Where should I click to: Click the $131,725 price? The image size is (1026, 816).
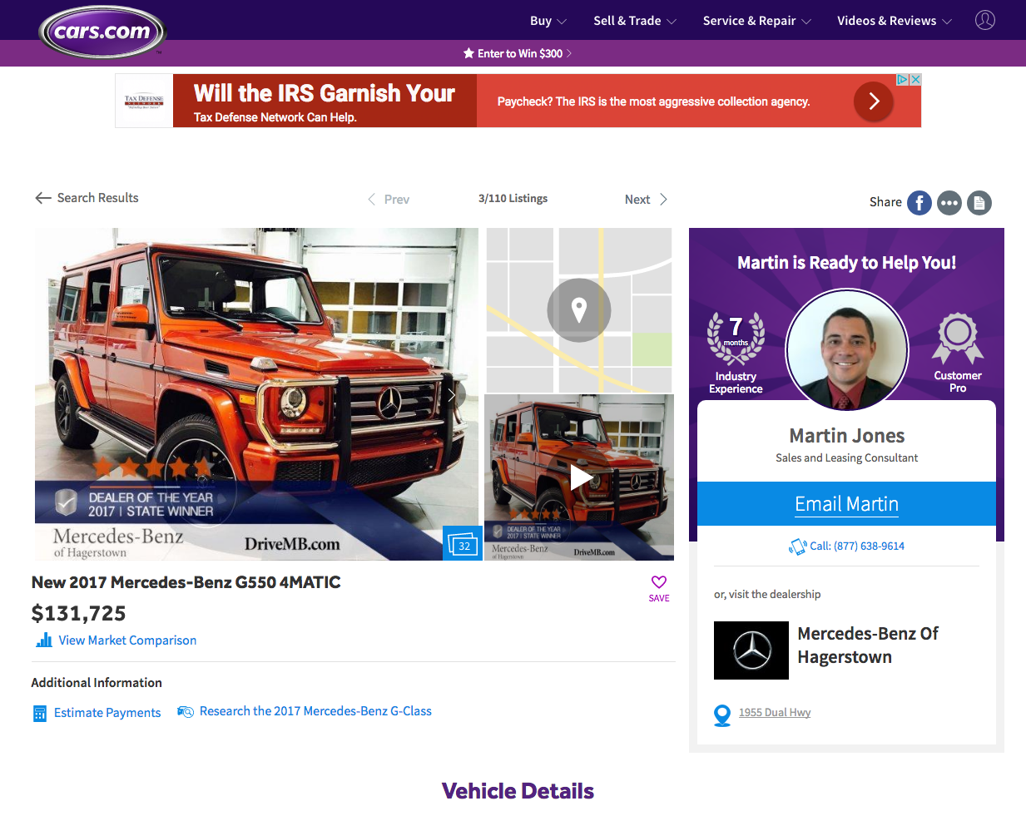(x=79, y=614)
